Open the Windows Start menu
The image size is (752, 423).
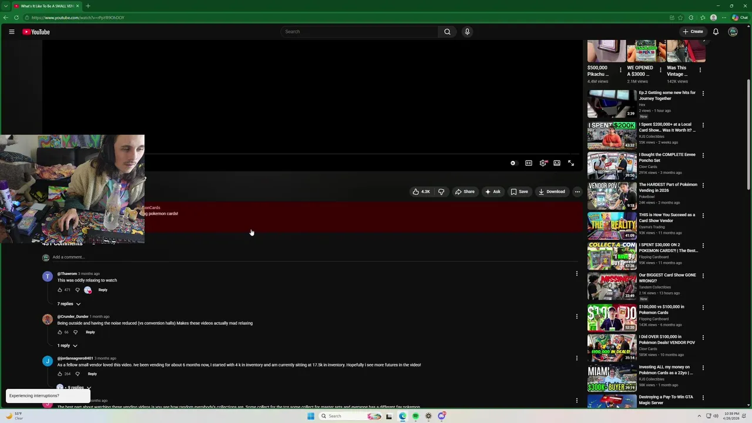[x=310, y=416]
